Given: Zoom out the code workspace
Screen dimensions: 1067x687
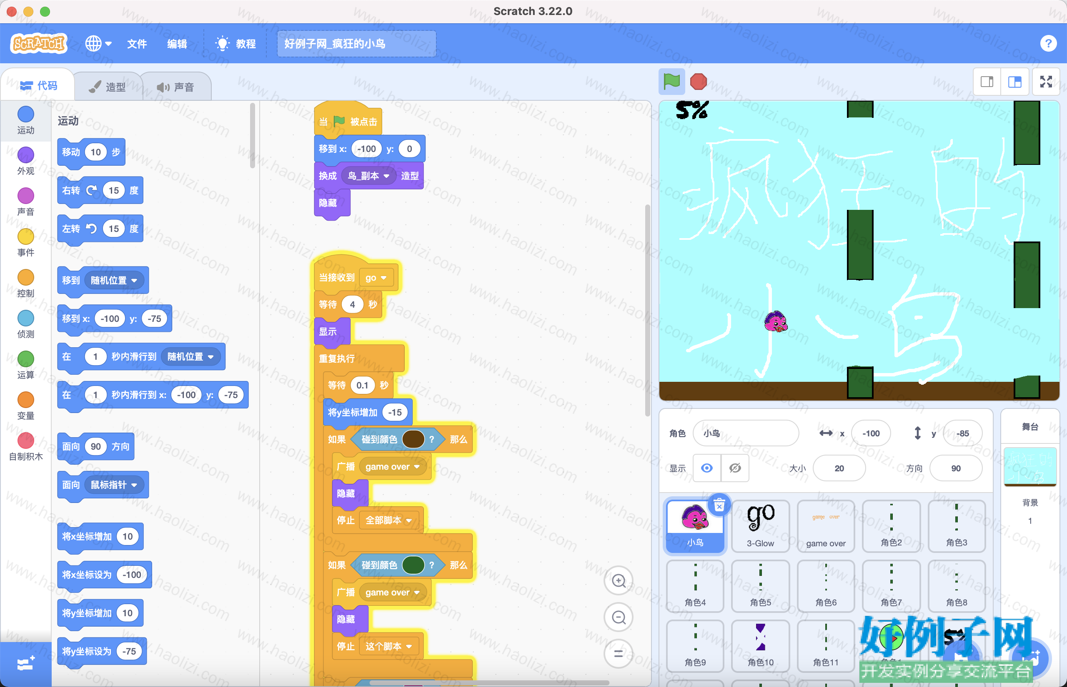Looking at the screenshot, I should [619, 617].
